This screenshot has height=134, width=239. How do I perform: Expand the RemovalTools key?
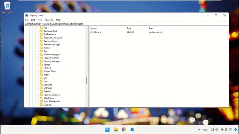point(38,41)
